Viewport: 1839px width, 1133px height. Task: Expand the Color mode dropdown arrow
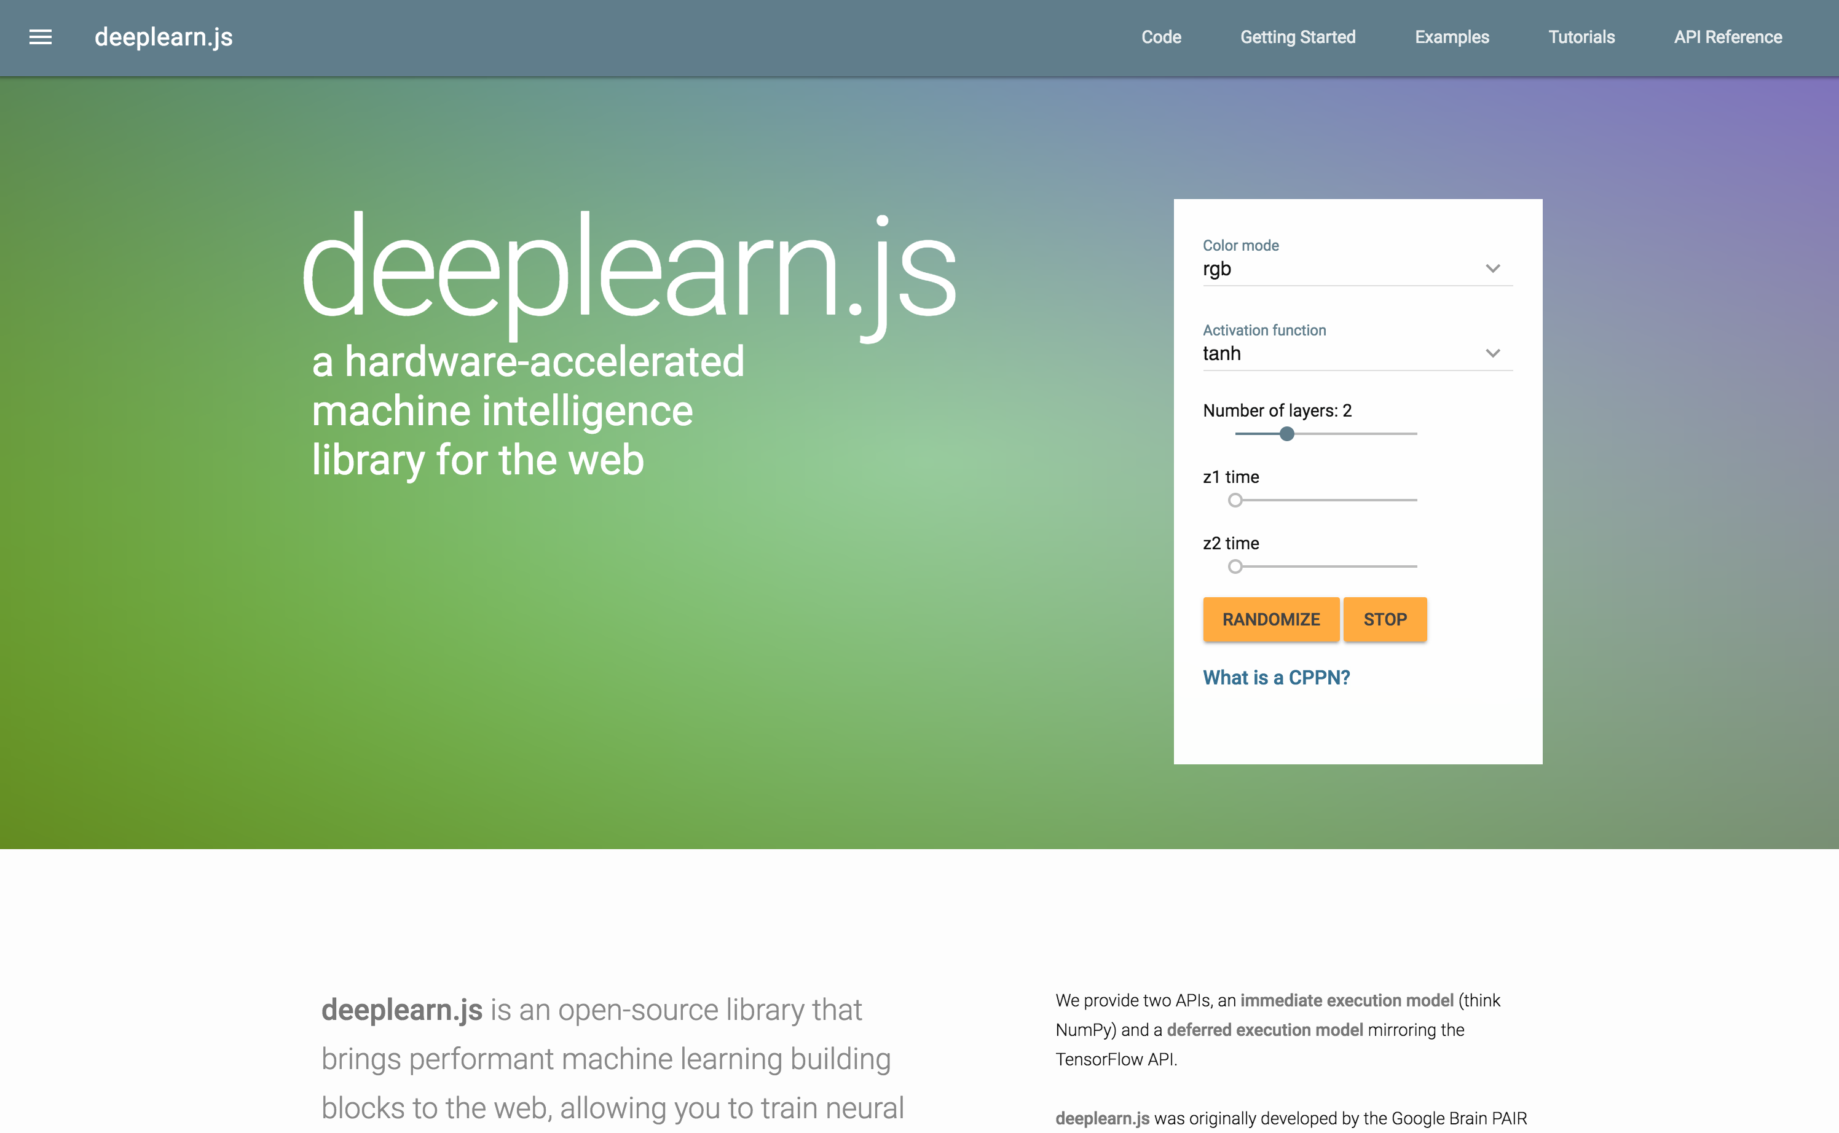1492,269
